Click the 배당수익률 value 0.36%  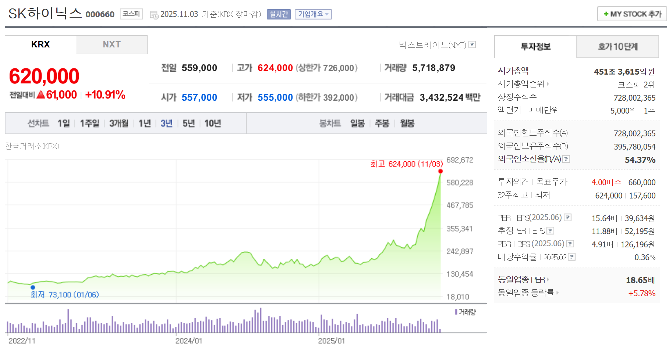click(x=645, y=257)
